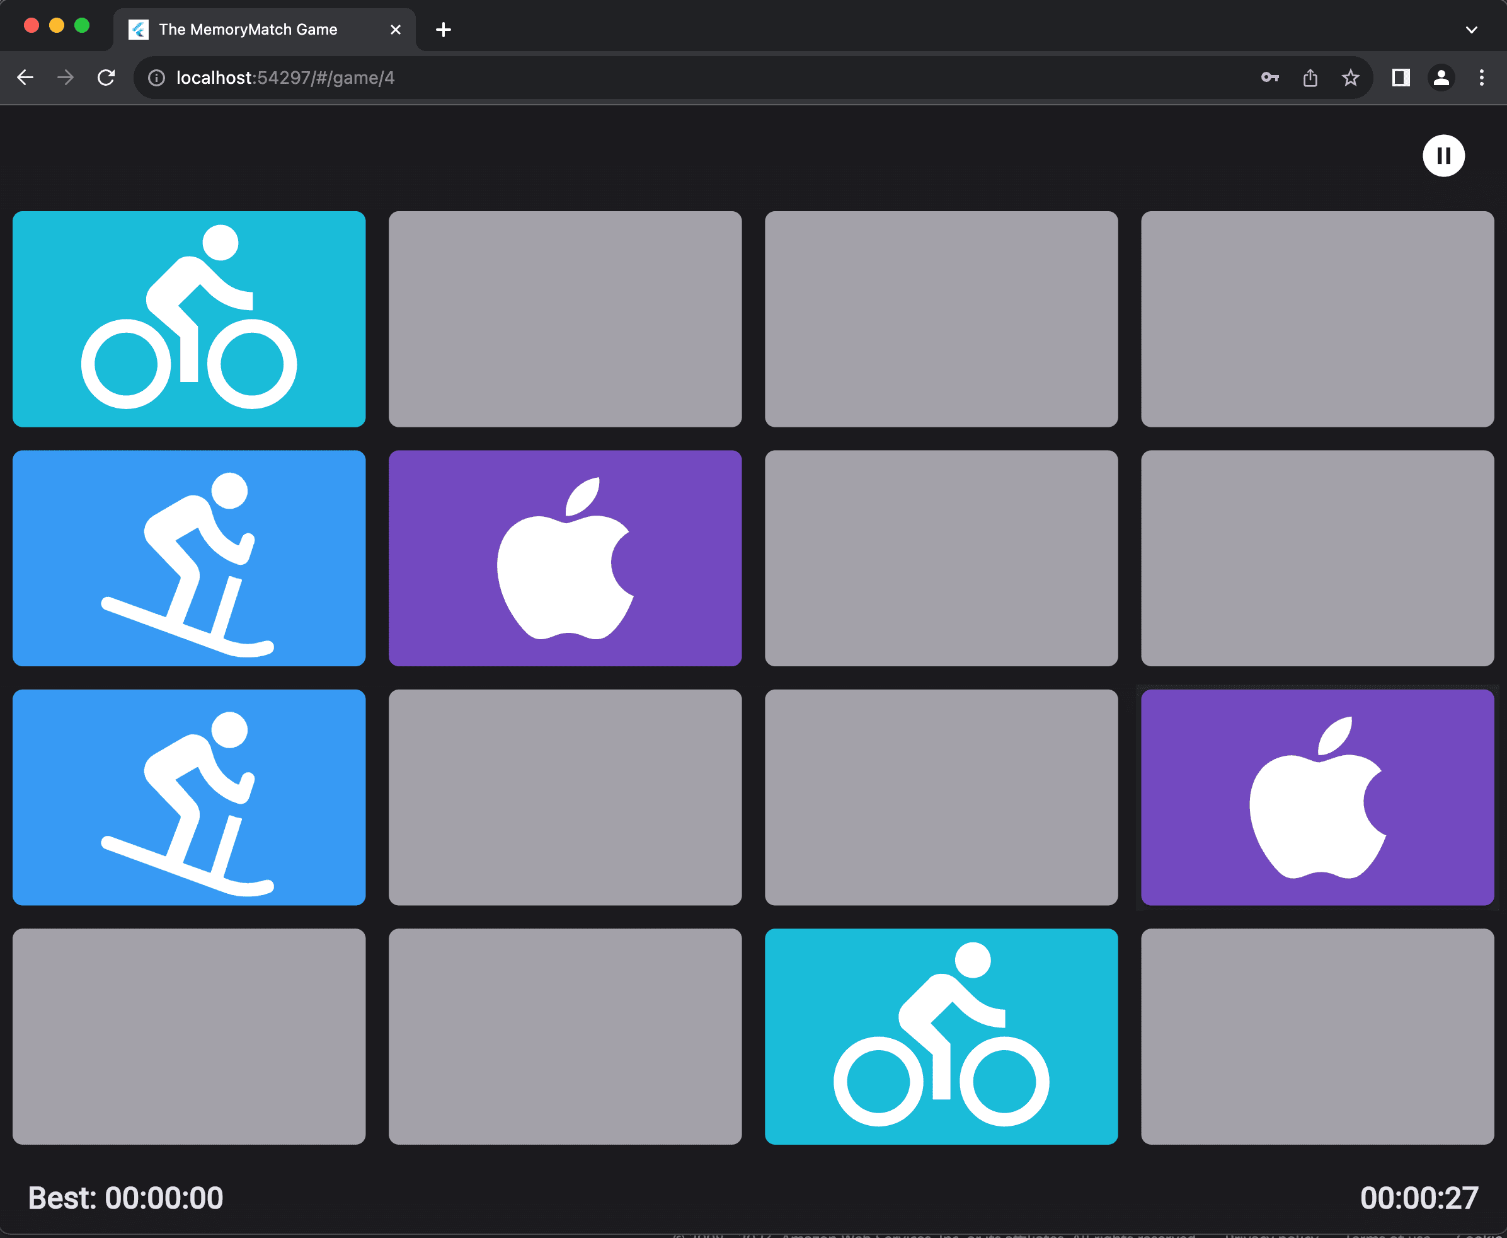This screenshot has width=1507, height=1238.
Task: Expand the tab search dropdown
Action: click(x=1471, y=29)
